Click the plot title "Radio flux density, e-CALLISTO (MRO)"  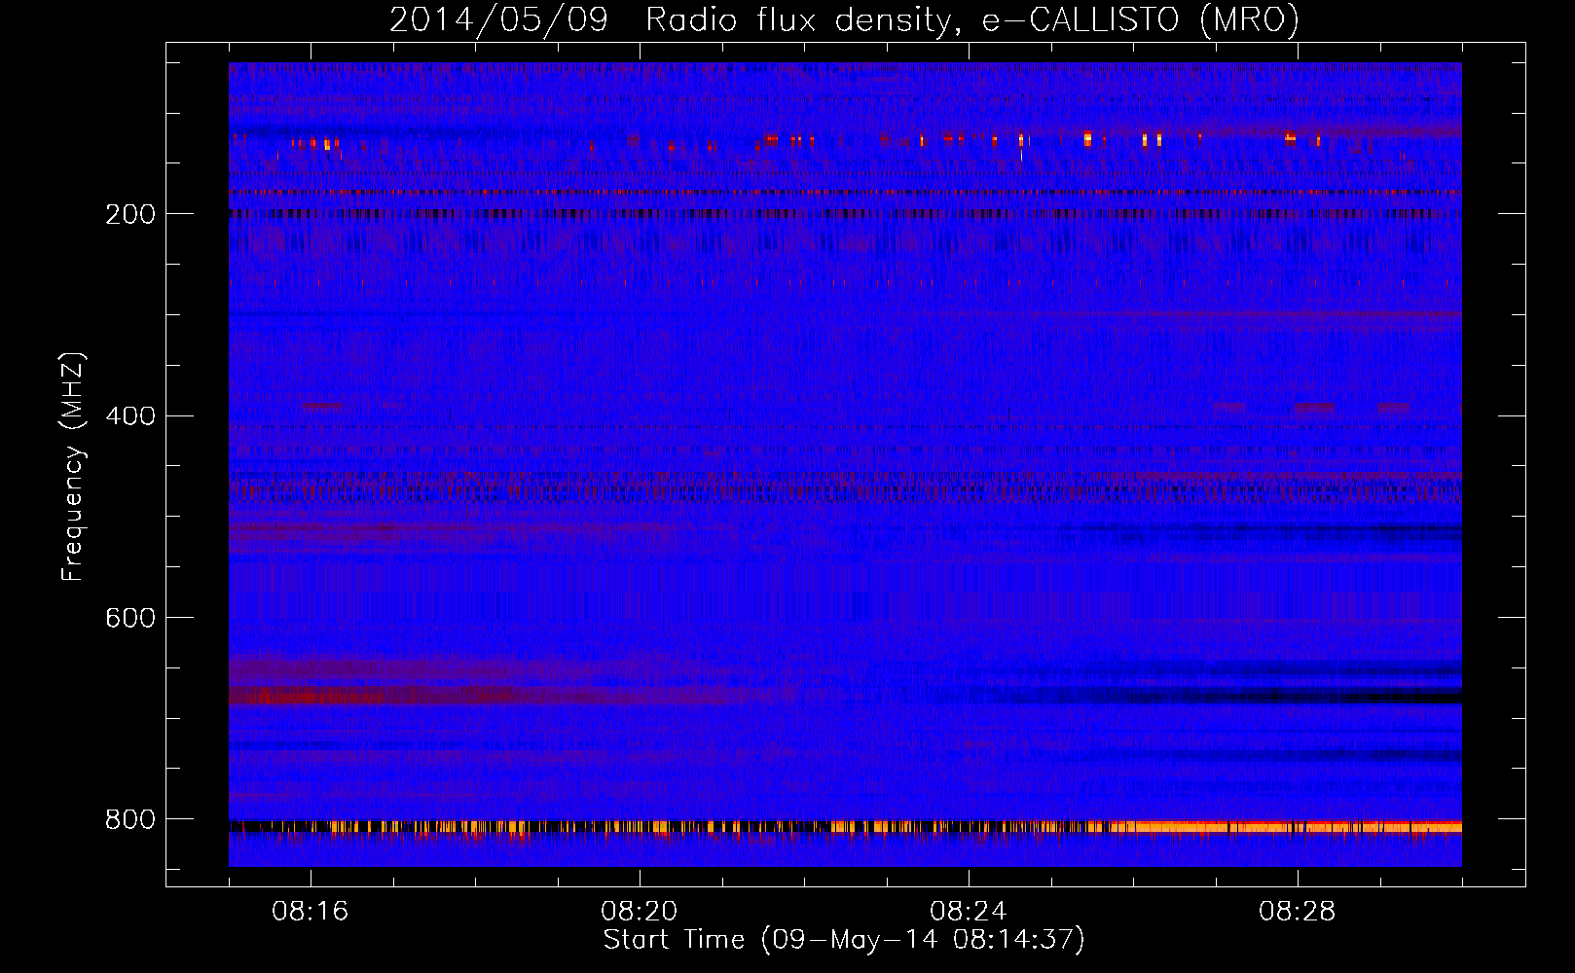[x=971, y=19]
